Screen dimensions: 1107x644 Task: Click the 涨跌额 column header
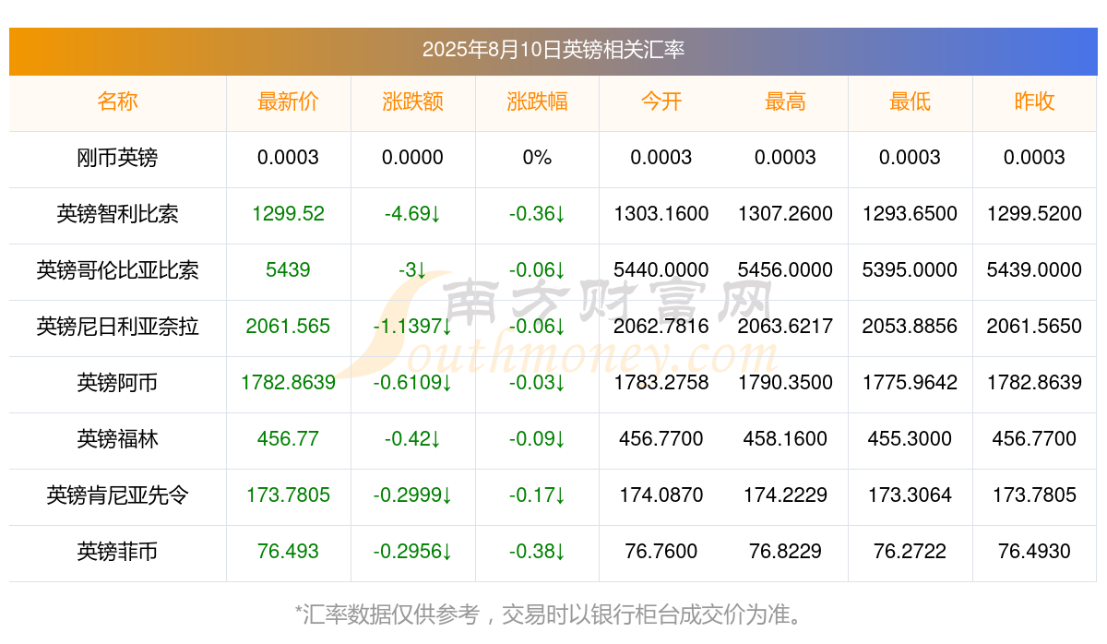[412, 101]
